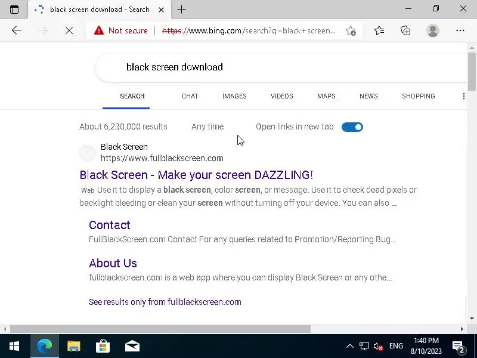Open a new tab with plus button
The width and height of the screenshot is (477, 358).
181,10
